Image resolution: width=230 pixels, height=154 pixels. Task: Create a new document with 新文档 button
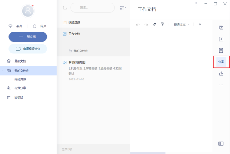tap(28, 37)
